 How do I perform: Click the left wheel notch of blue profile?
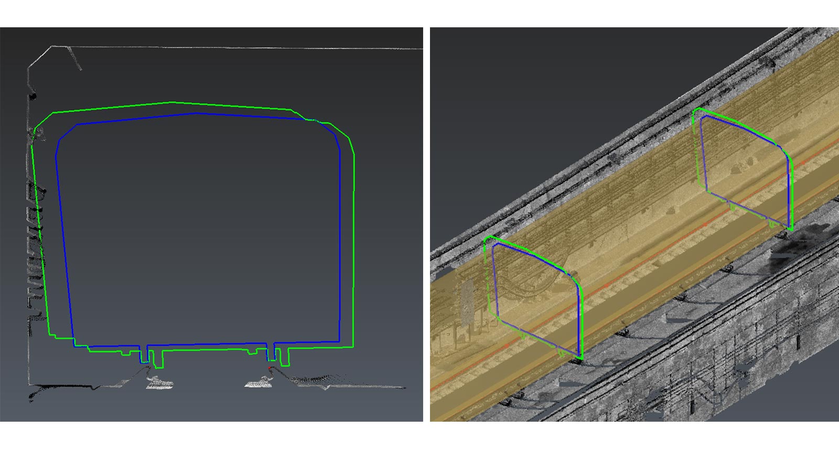[144, 354]
